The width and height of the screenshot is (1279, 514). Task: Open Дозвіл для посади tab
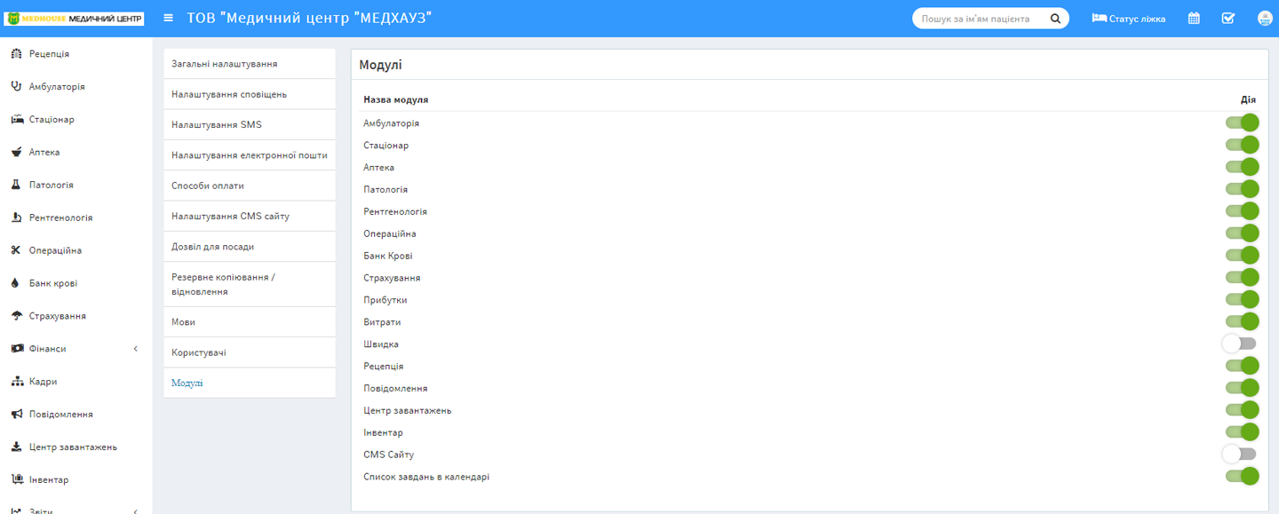tap(250, 247)
